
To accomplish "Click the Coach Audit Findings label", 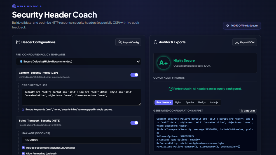I will tap(169, 78).
